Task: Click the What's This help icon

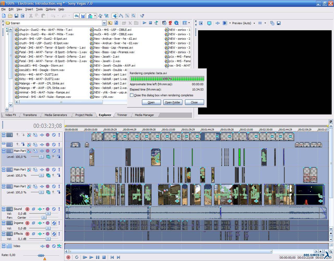Action: click(142, 16)
